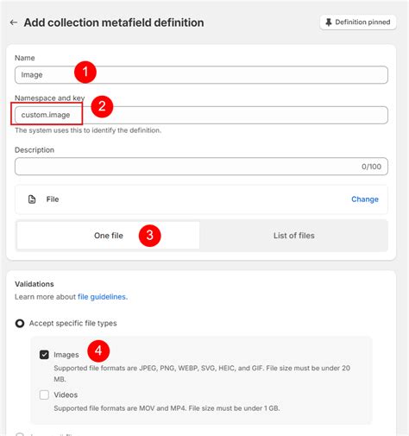Click the red circle numbered 3
This screenshot has height=436, width=409.
click(x=149, y=236)
